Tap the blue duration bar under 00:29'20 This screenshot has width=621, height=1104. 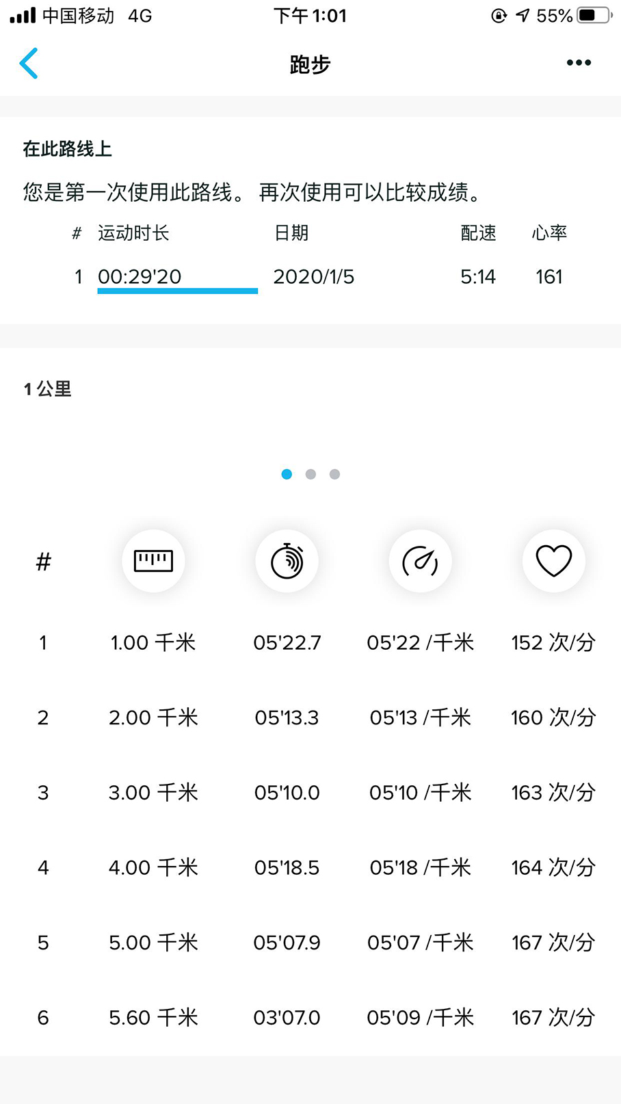(x=177, y=291)
